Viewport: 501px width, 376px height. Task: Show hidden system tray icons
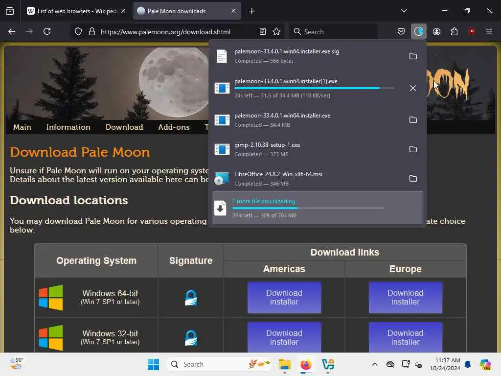375,364
